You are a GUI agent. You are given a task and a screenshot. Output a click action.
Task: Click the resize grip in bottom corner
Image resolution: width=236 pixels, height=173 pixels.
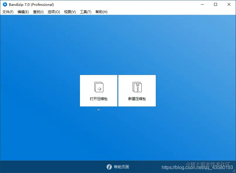point(234,171)
